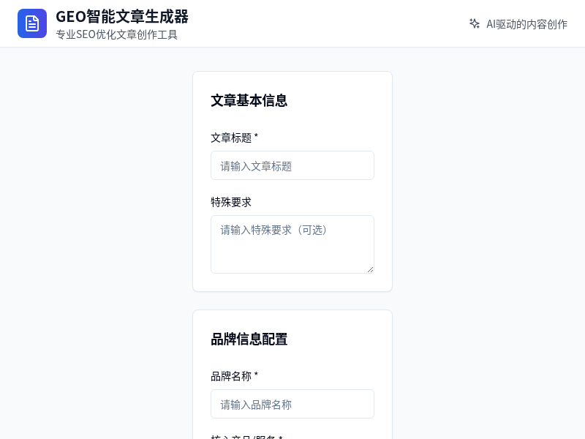Click the 文章基本信息 card background
585x439 pixels.
[x=292, y=282]
